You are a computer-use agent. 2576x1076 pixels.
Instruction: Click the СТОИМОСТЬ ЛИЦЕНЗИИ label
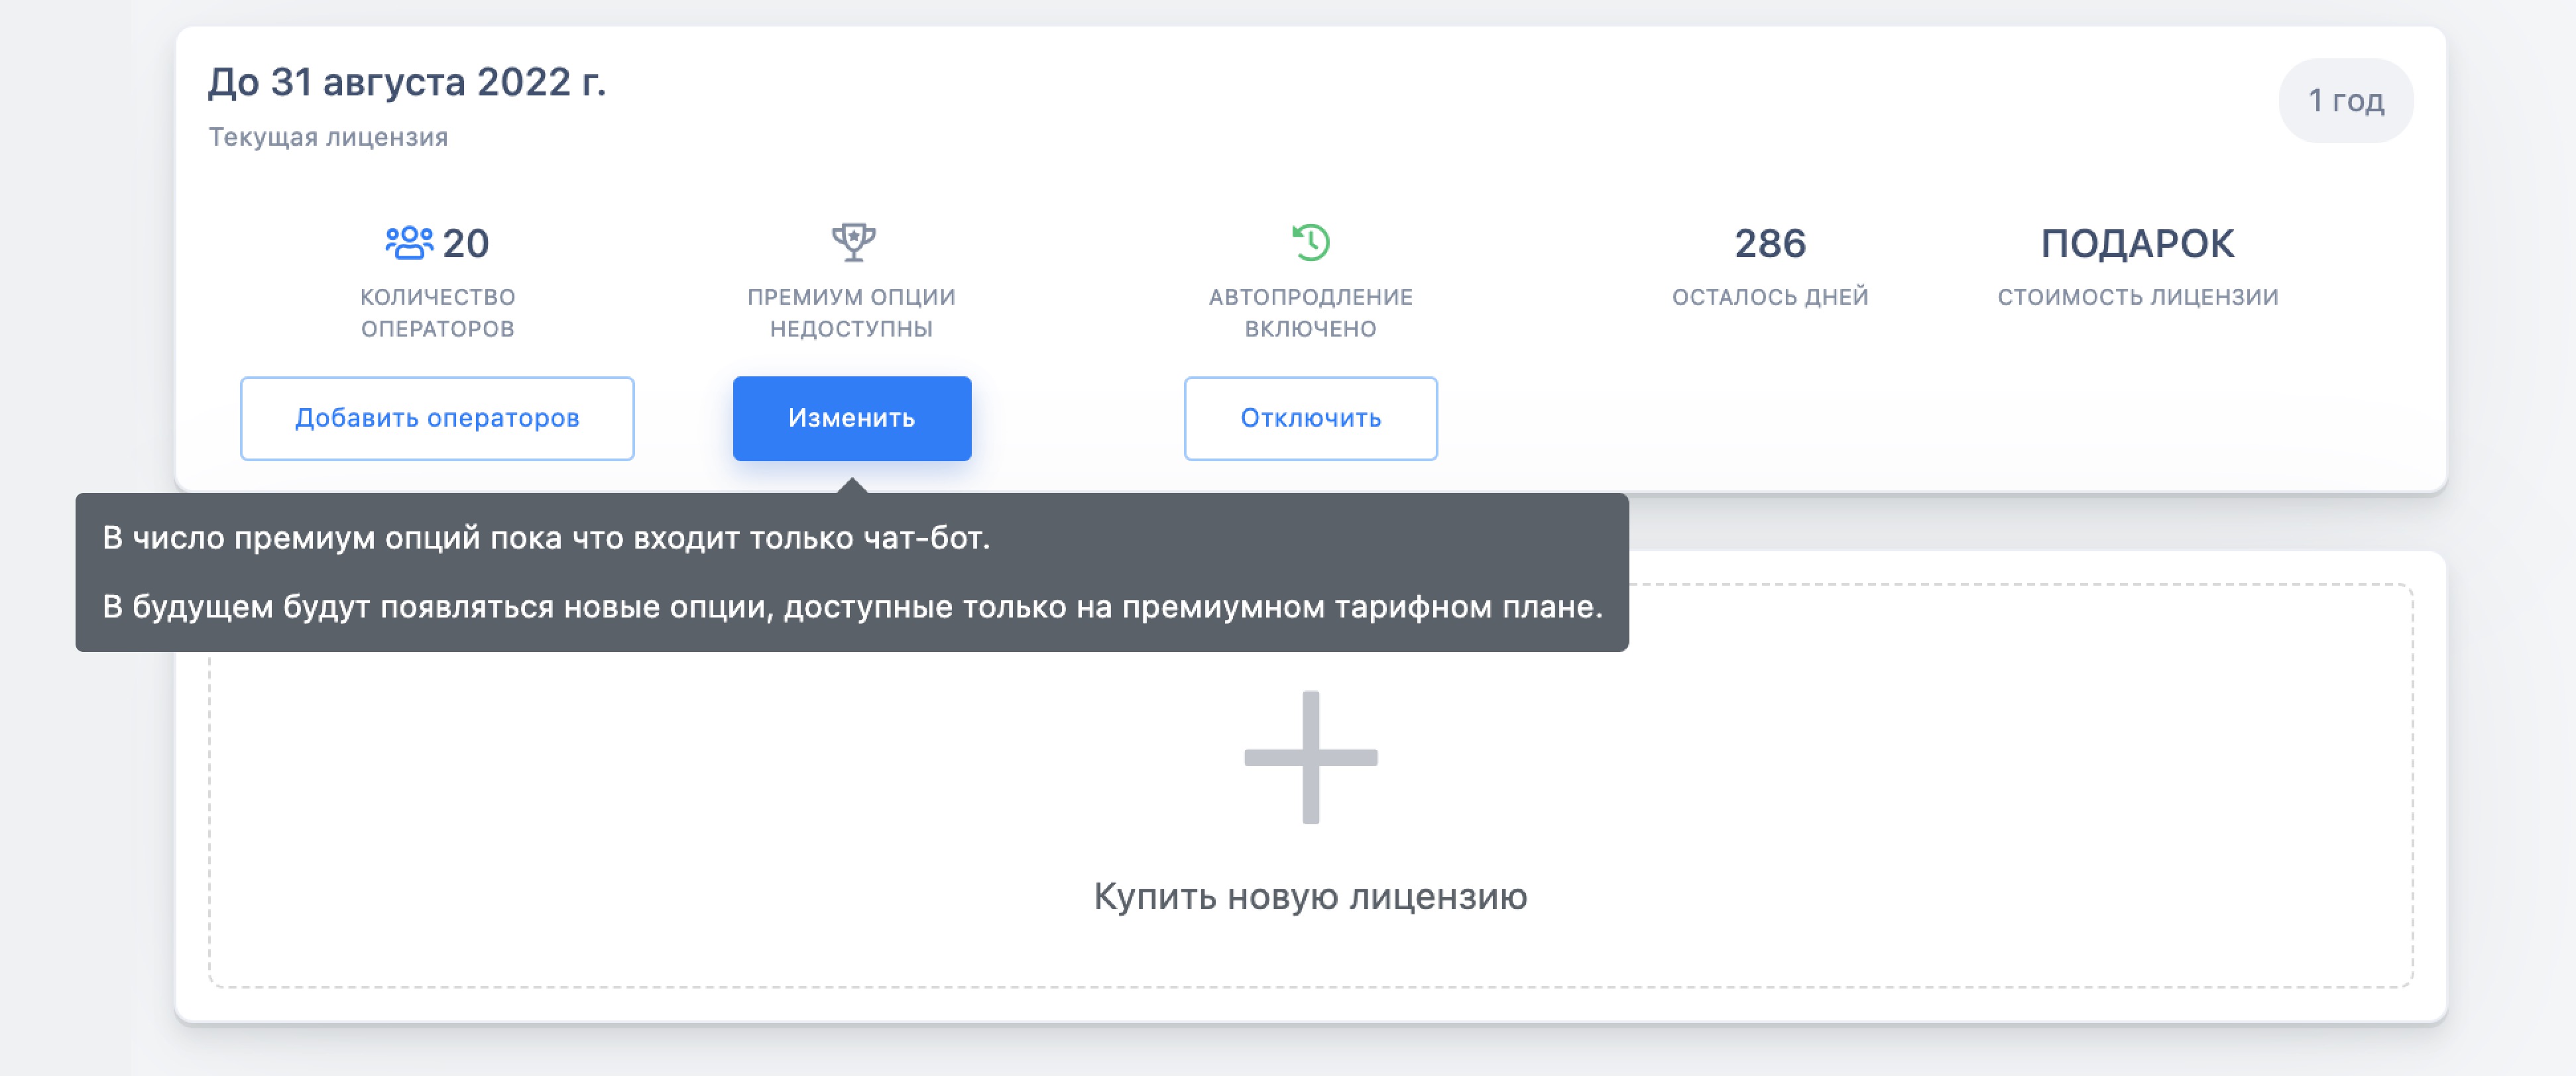2138,297
